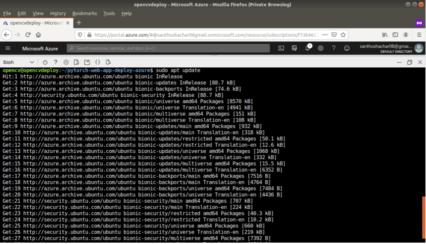Screen dimensions: 426x244
Task: Click the Cloud Shell panel resize handle
Action: [214, 55]
